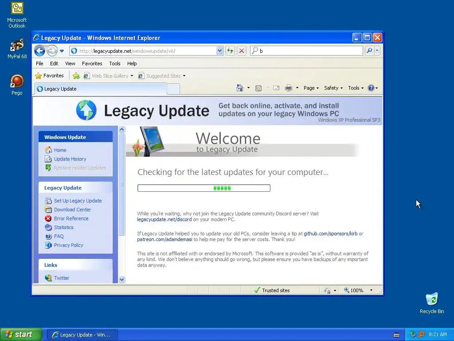Click Restore Hidden Updates link
454x341 pixels.
(x=80, y=168)
